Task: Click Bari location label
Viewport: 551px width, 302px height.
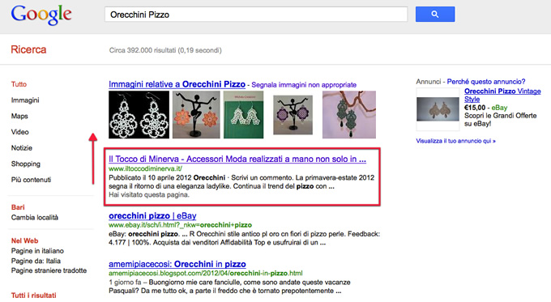Action: pyautogui.click(x=18, y=207)
